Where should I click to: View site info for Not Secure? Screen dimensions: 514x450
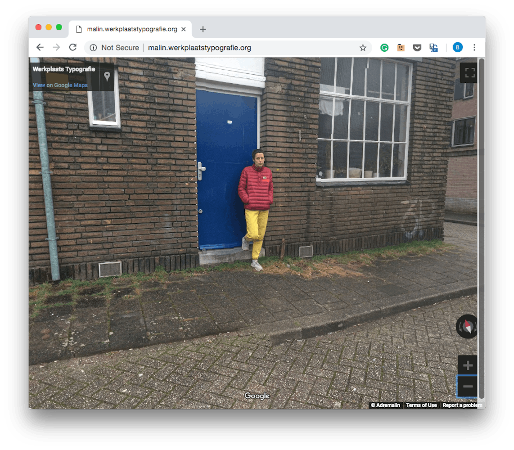[x=93, y=48]
